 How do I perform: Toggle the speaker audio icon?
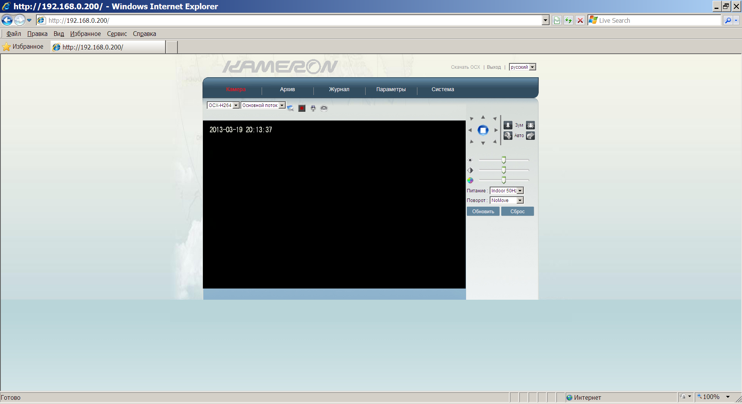(x=324, y=109)
